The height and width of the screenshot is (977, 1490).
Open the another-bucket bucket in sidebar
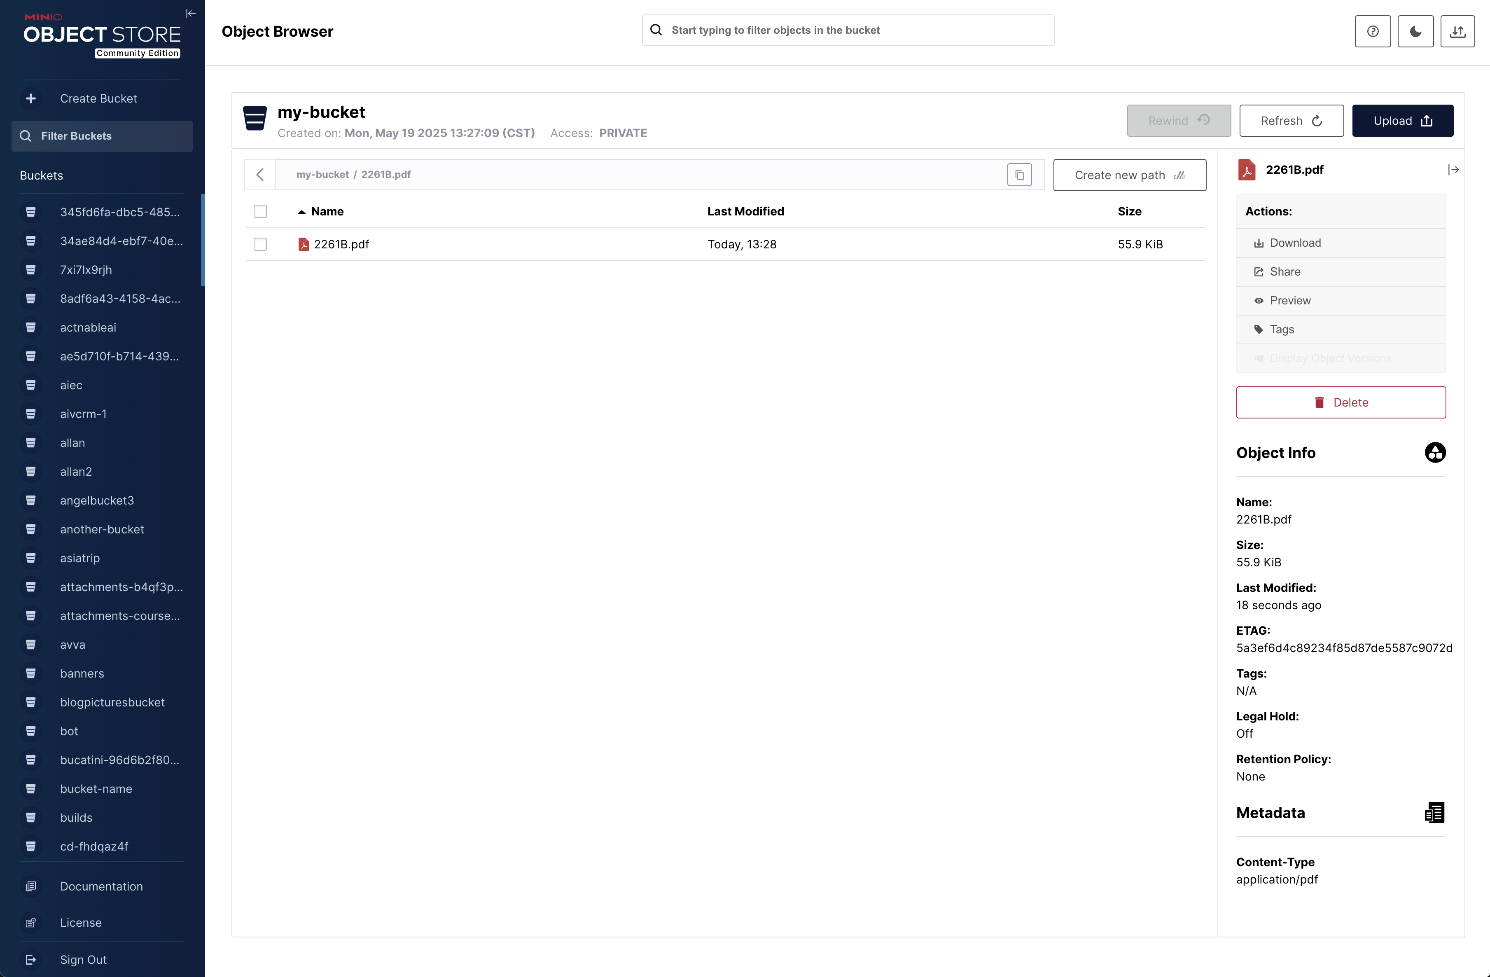(102, 529)
